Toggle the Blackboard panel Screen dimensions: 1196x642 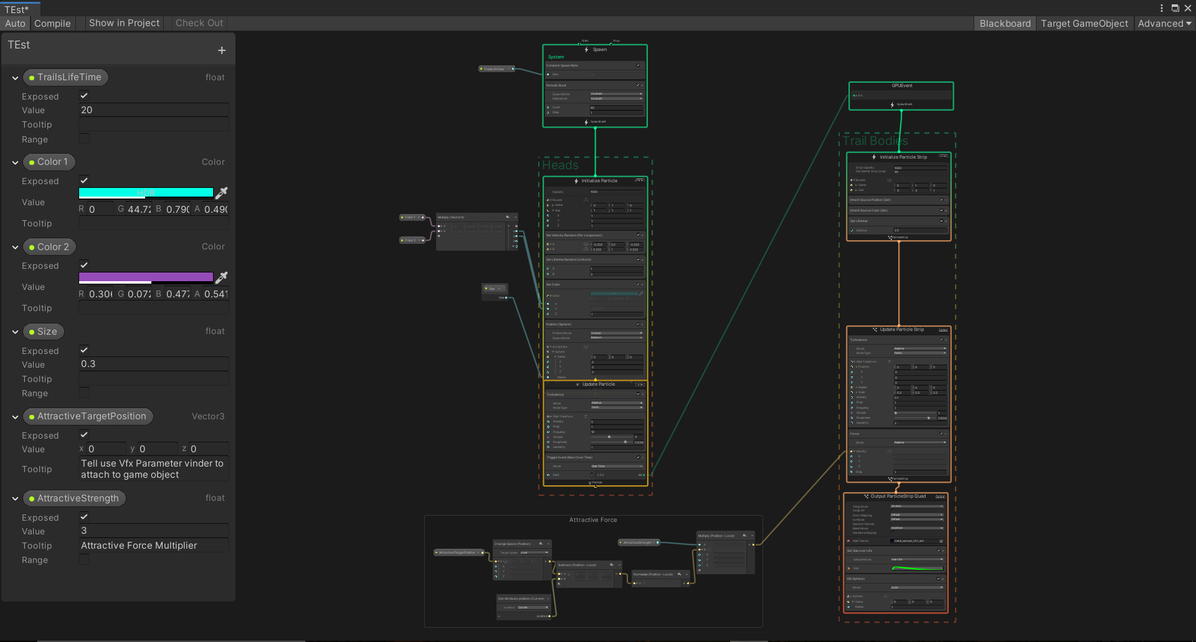pos(1005,24)
